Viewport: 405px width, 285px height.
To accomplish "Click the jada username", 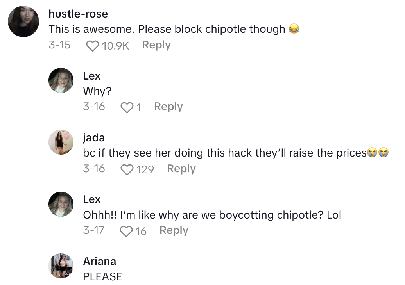I will click(x=94, y=137).
